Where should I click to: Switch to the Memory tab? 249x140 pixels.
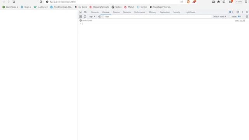(x=153, y=12)
